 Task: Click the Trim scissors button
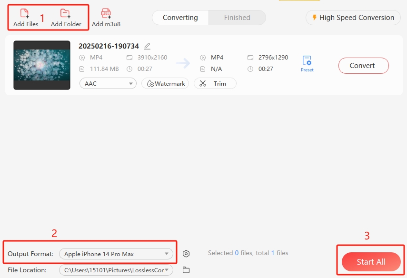(215, 83)
